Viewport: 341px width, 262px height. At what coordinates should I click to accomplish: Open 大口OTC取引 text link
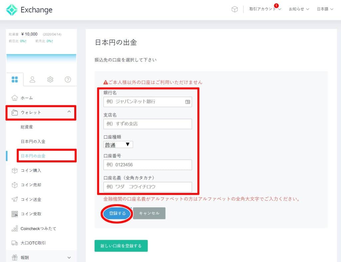tap(33, 243)
